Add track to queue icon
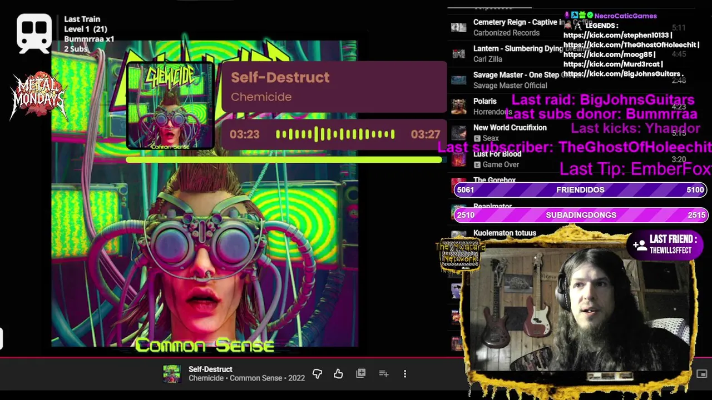 [383, 373]
